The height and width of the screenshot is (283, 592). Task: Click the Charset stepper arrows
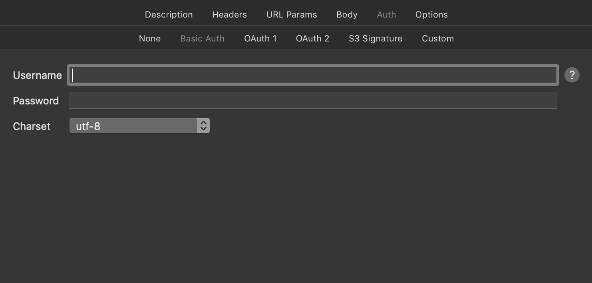click(204, 125)
